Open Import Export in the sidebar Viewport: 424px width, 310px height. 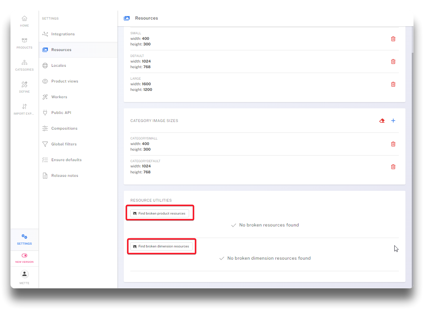pyautogui.click(x=24, y=109)
